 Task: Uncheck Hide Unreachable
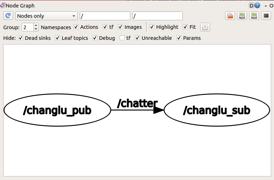[x=137, y=38]
